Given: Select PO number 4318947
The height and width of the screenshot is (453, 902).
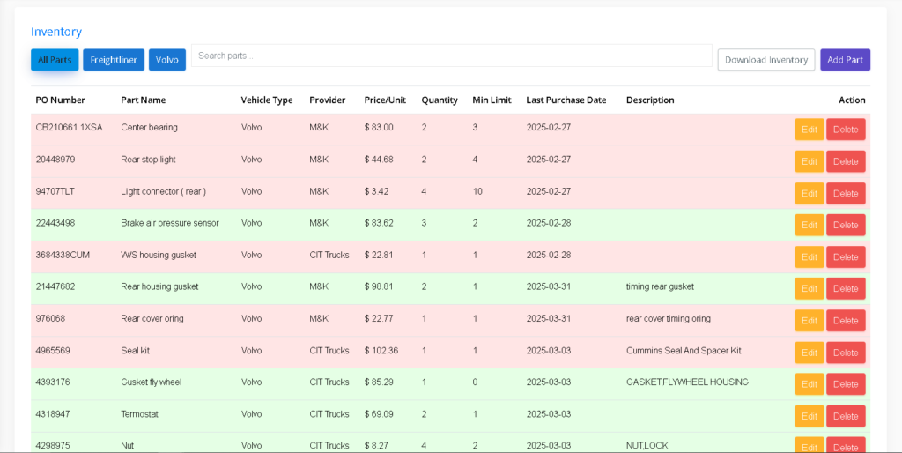Looking at the screenshot, I should tap(53, 414).
